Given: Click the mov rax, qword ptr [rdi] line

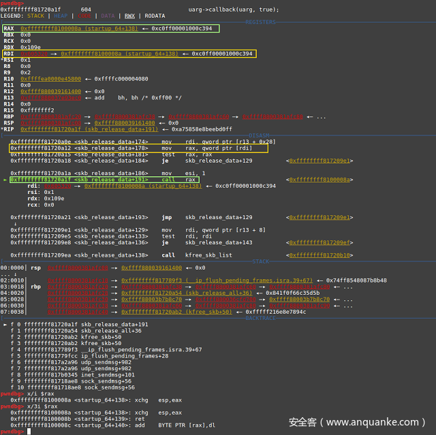Looking at the screenshot, I should [136, 147].
